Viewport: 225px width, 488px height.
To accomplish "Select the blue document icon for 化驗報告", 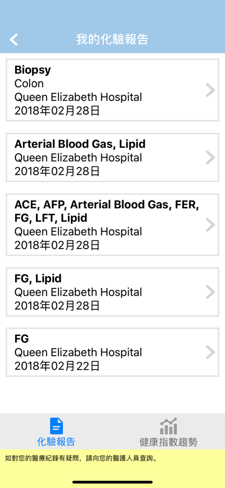I will 56,426.
